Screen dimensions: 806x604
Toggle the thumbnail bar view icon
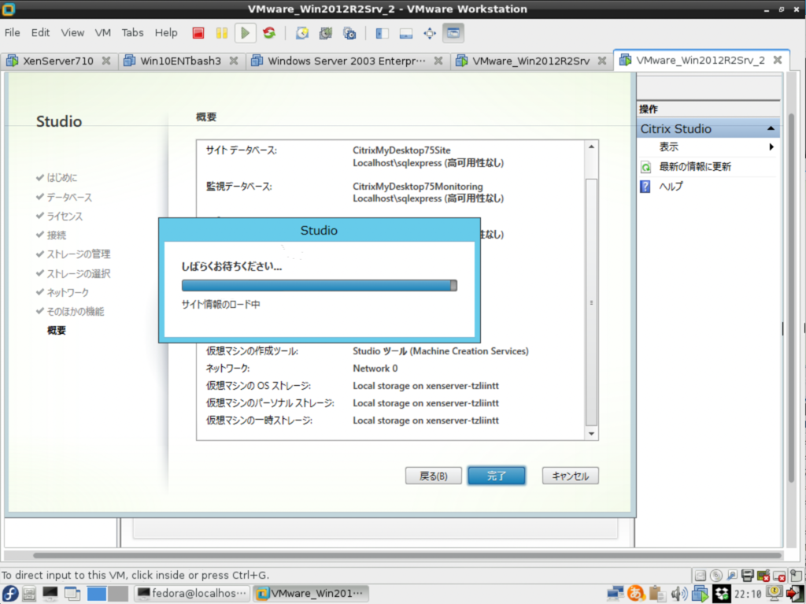406,33
